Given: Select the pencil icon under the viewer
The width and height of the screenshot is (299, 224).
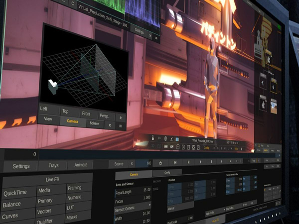Looking at the screenshot, I should pos(171,137).
